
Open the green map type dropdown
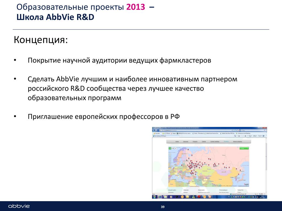[244, 148]
